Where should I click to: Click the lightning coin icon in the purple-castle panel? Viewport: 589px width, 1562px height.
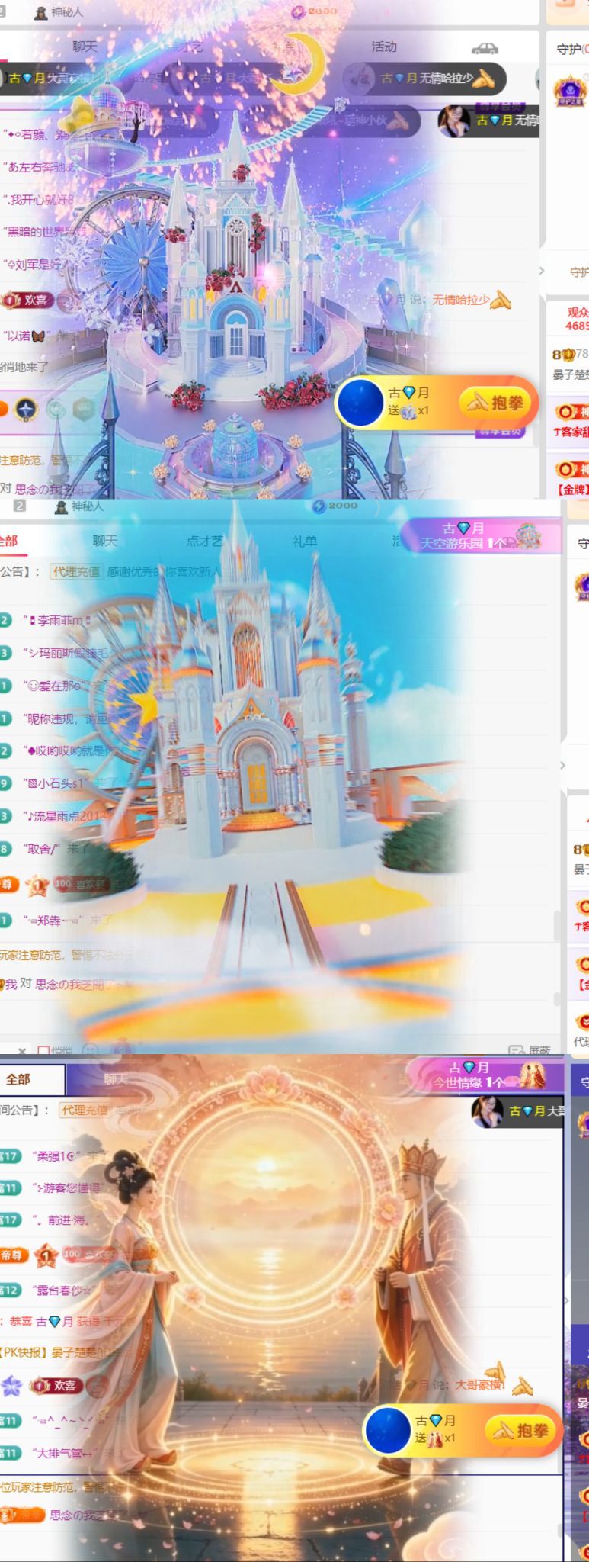coord(299,11)
